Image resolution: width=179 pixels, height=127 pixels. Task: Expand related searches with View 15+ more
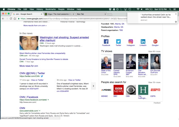point(154,82)
